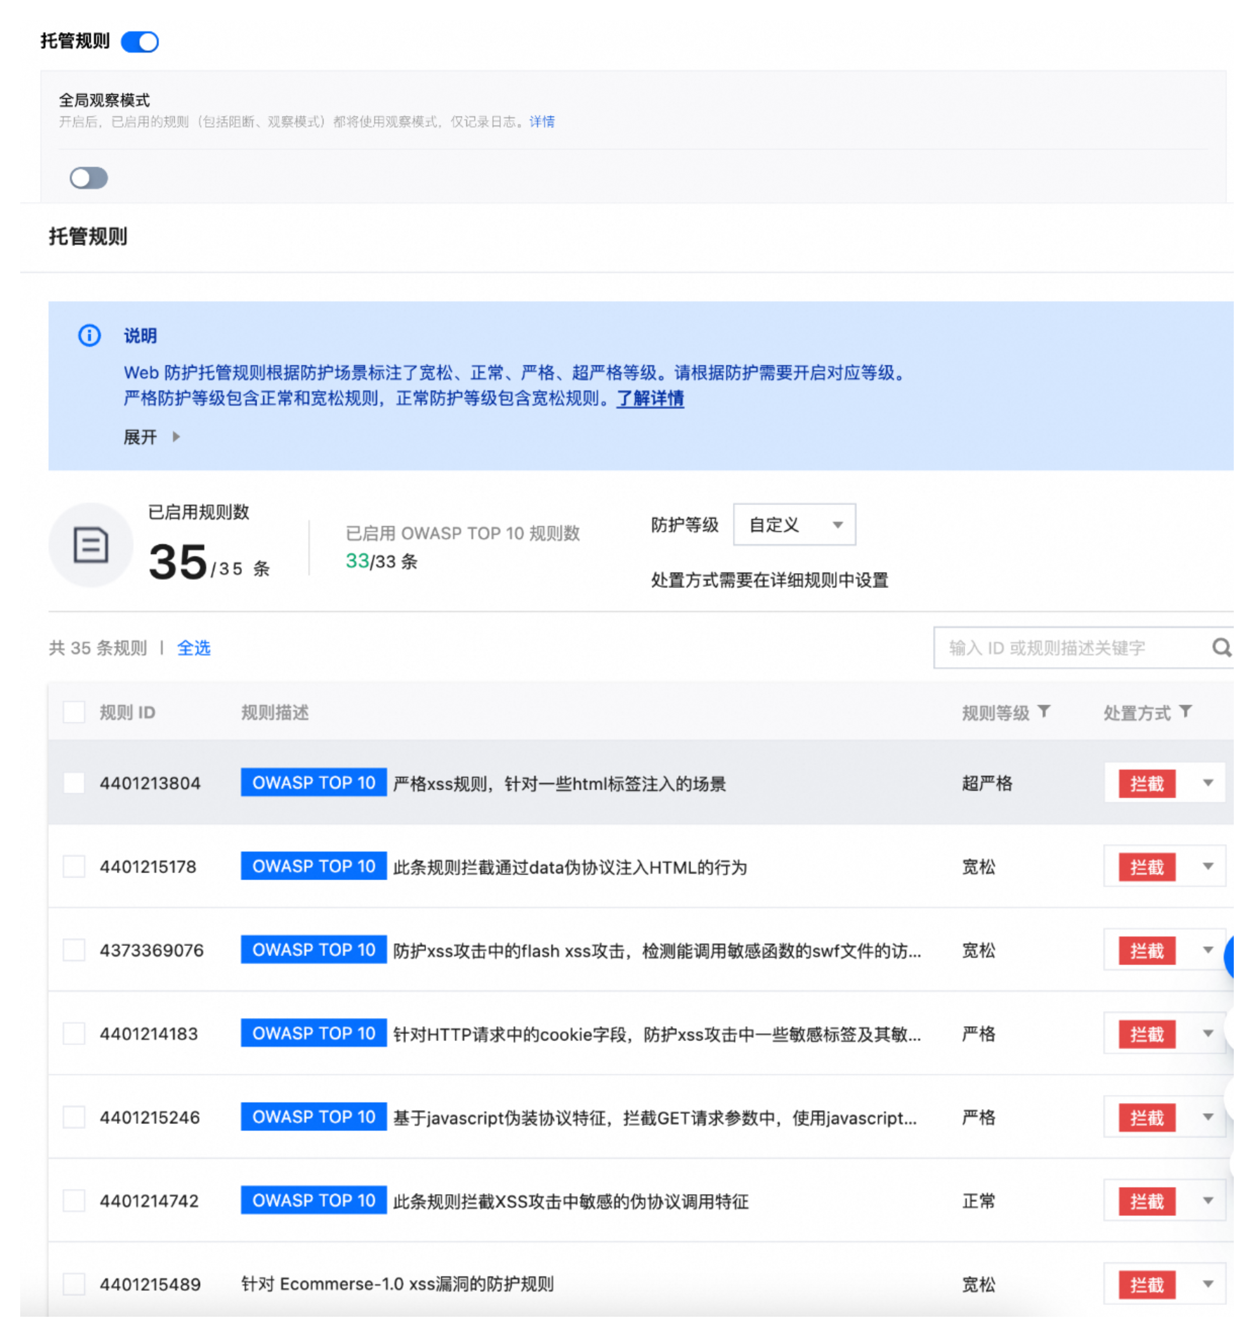
Task: Check the select-all checkbox in the table header
Action: point(74,712)
